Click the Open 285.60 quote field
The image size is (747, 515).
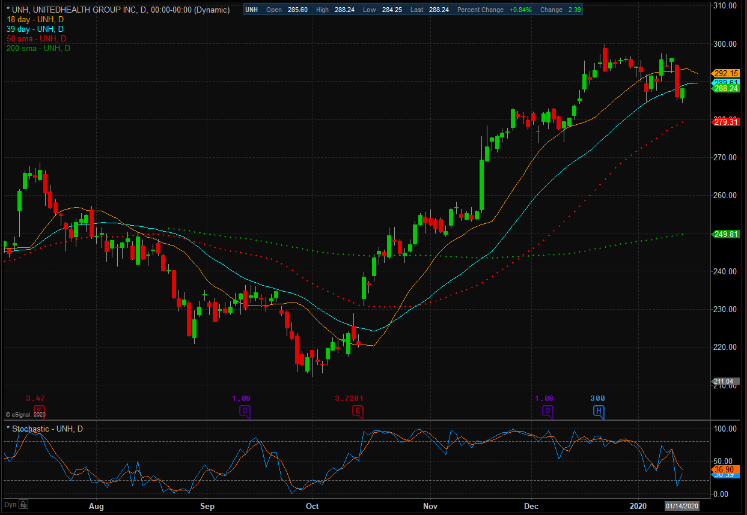[287, 10]
